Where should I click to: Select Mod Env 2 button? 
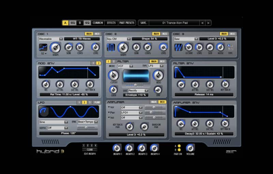click(x=98, y=63)
